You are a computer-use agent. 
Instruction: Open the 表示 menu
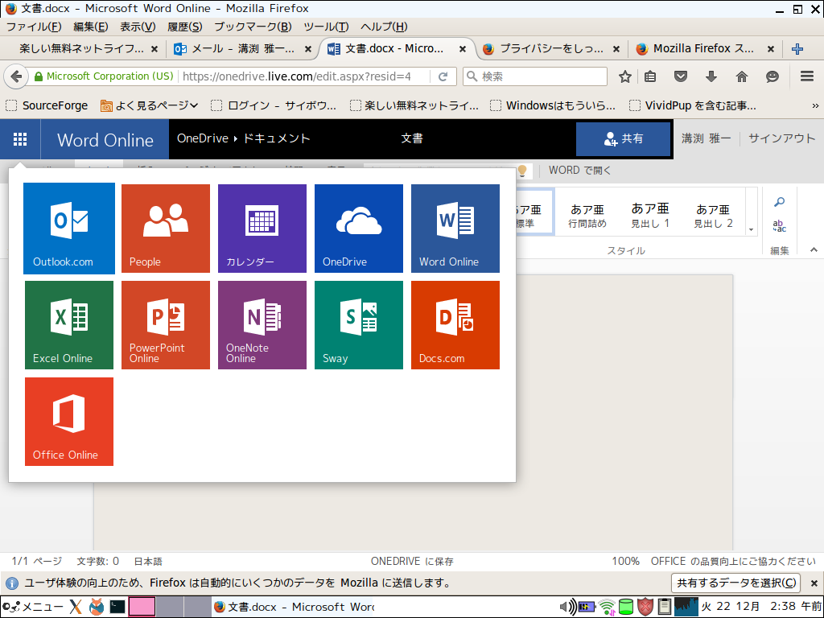pos(138,27)
